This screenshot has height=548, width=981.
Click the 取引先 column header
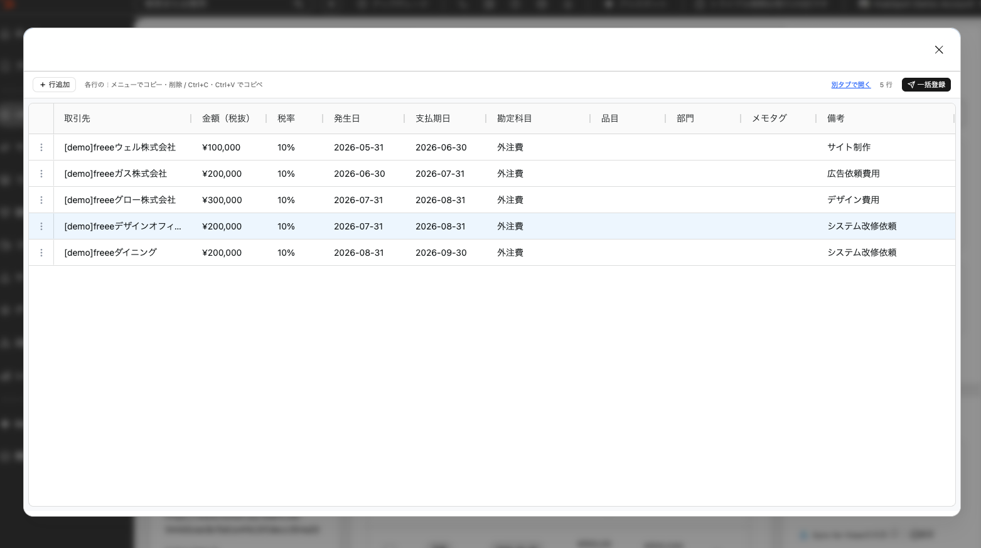(x=122, y=119)
